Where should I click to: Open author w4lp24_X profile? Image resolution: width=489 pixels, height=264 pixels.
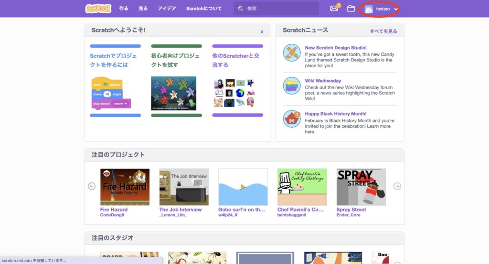coord(228,215)
